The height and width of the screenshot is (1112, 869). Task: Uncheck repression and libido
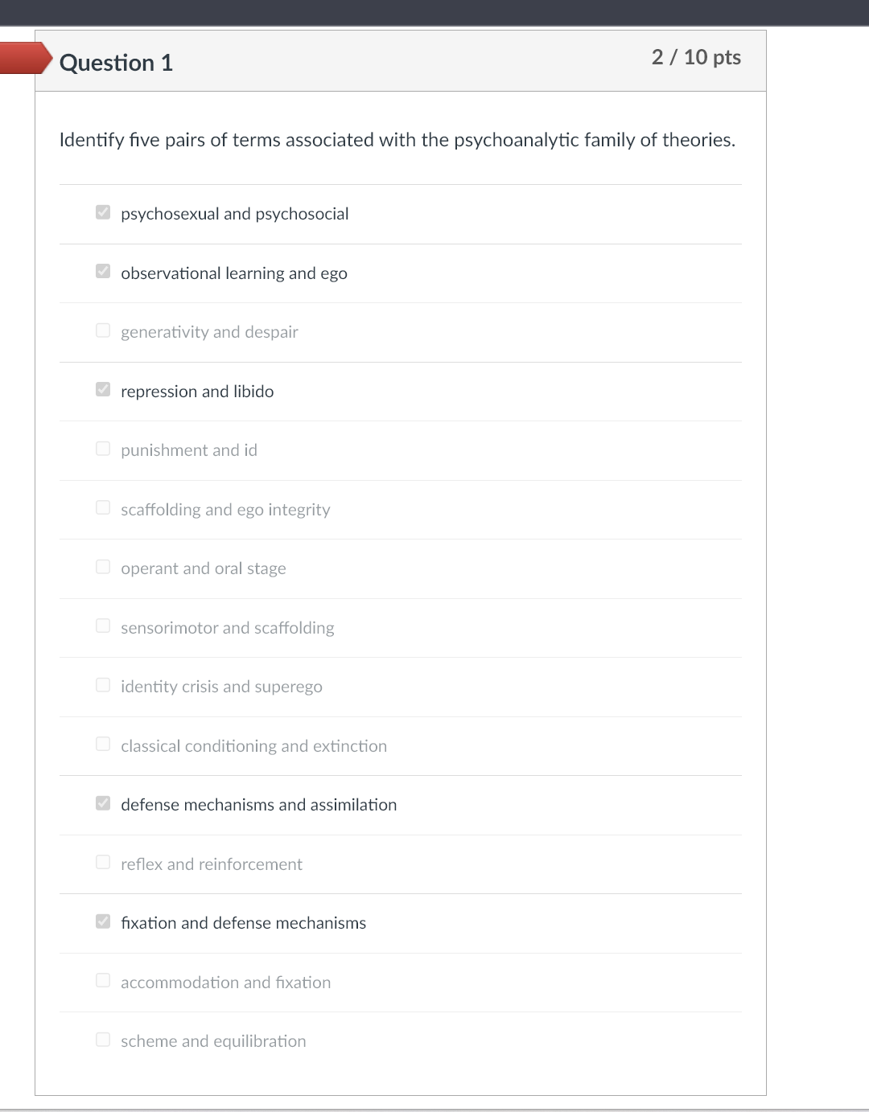coord(103,389)
